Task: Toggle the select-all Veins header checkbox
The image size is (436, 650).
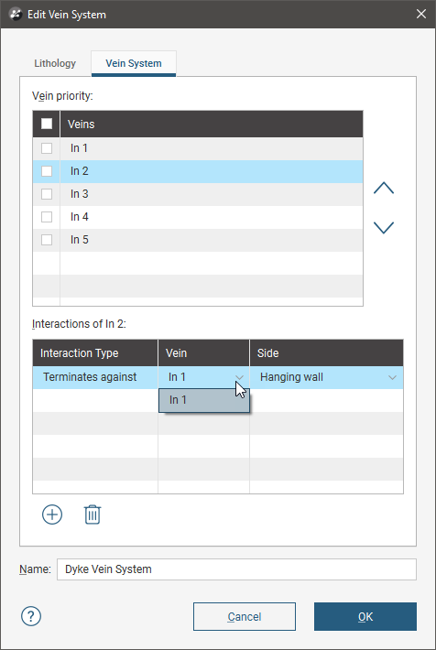Action: [x=47, y=124]
